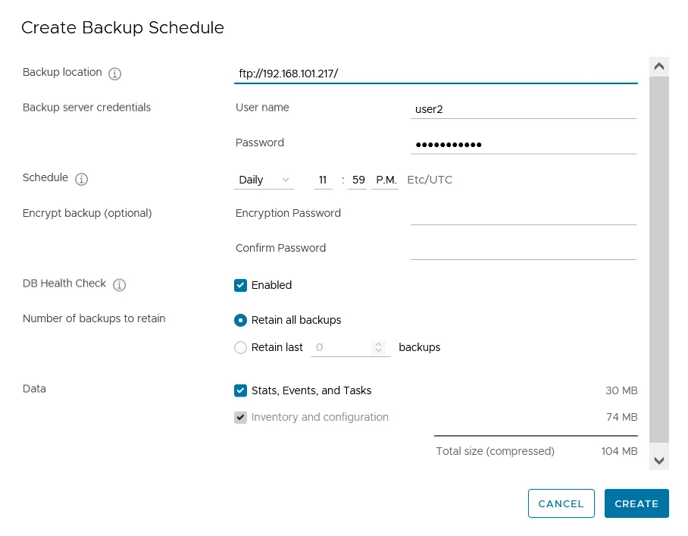Open the Daily schedule frequency dropdown
The width and height of the screenshot is (688, 536).
(x=264, y=180)
